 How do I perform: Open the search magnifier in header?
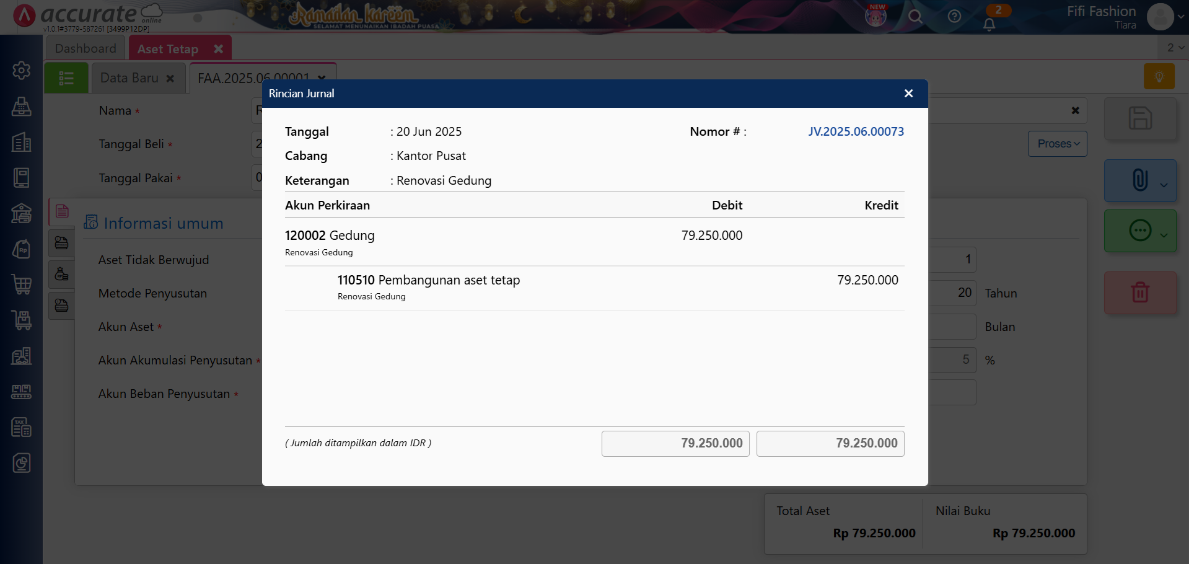point(915,17)
